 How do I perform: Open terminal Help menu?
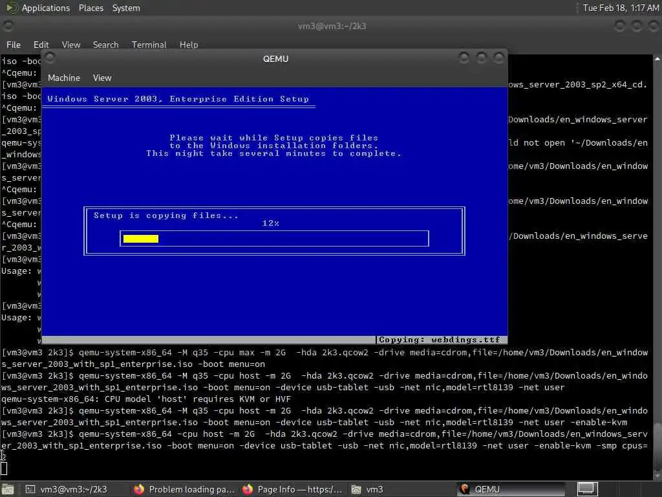coord(189,45)
